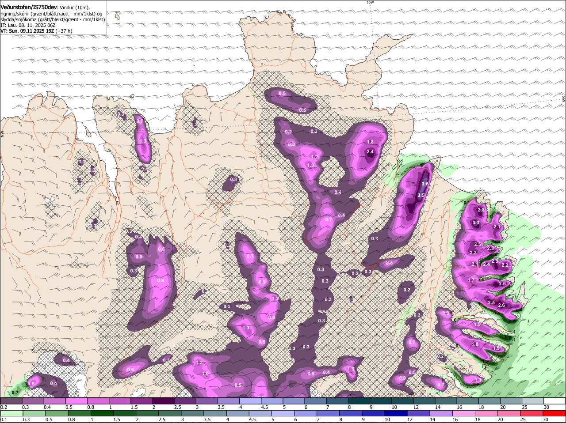Click the 2.4 precipitation value on the map

[371, 151]
